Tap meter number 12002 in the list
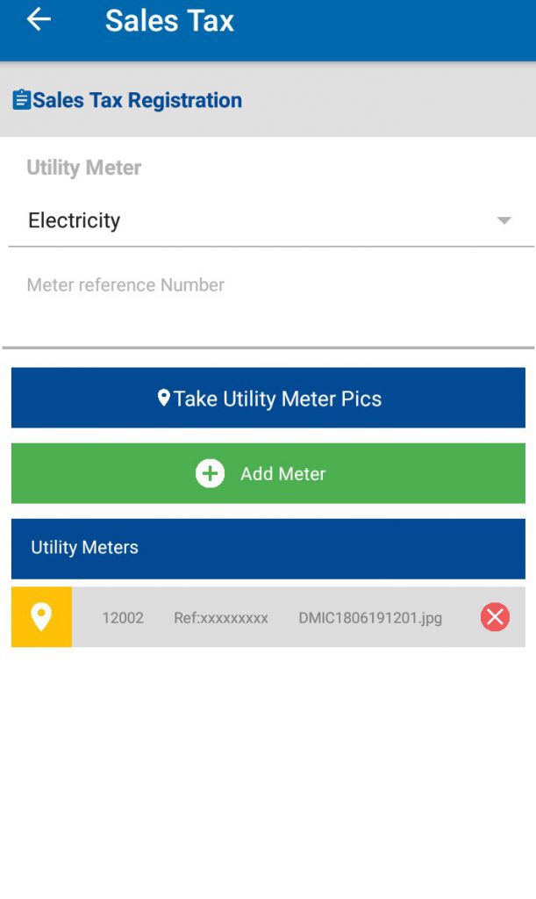 point(123,618)
